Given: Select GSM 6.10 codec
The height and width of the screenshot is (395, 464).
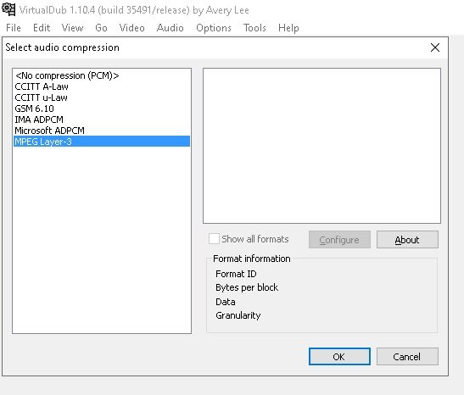Looking at the screenshot, I should click(102, 108).
